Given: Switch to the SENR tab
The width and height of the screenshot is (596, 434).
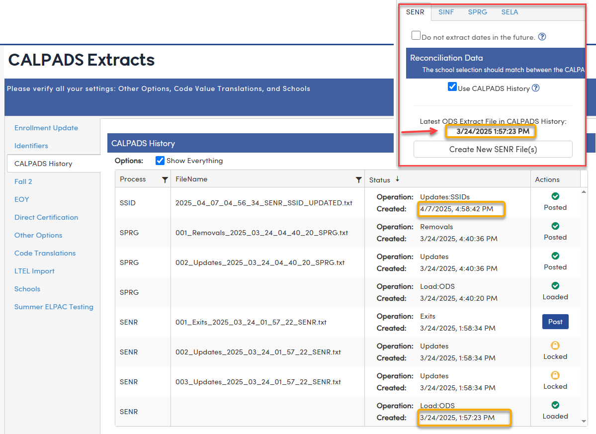Looking at the screenshot, I should 415,12.
